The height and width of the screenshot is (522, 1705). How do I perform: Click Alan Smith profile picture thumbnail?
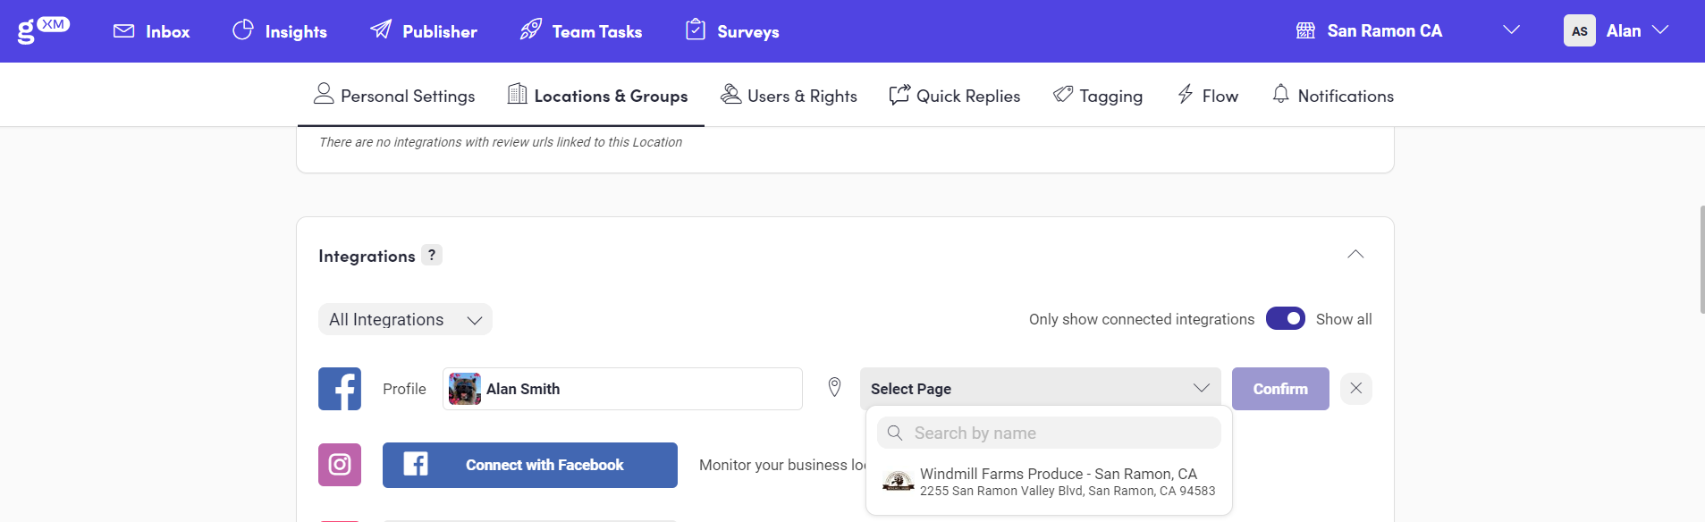pos(465,389)
